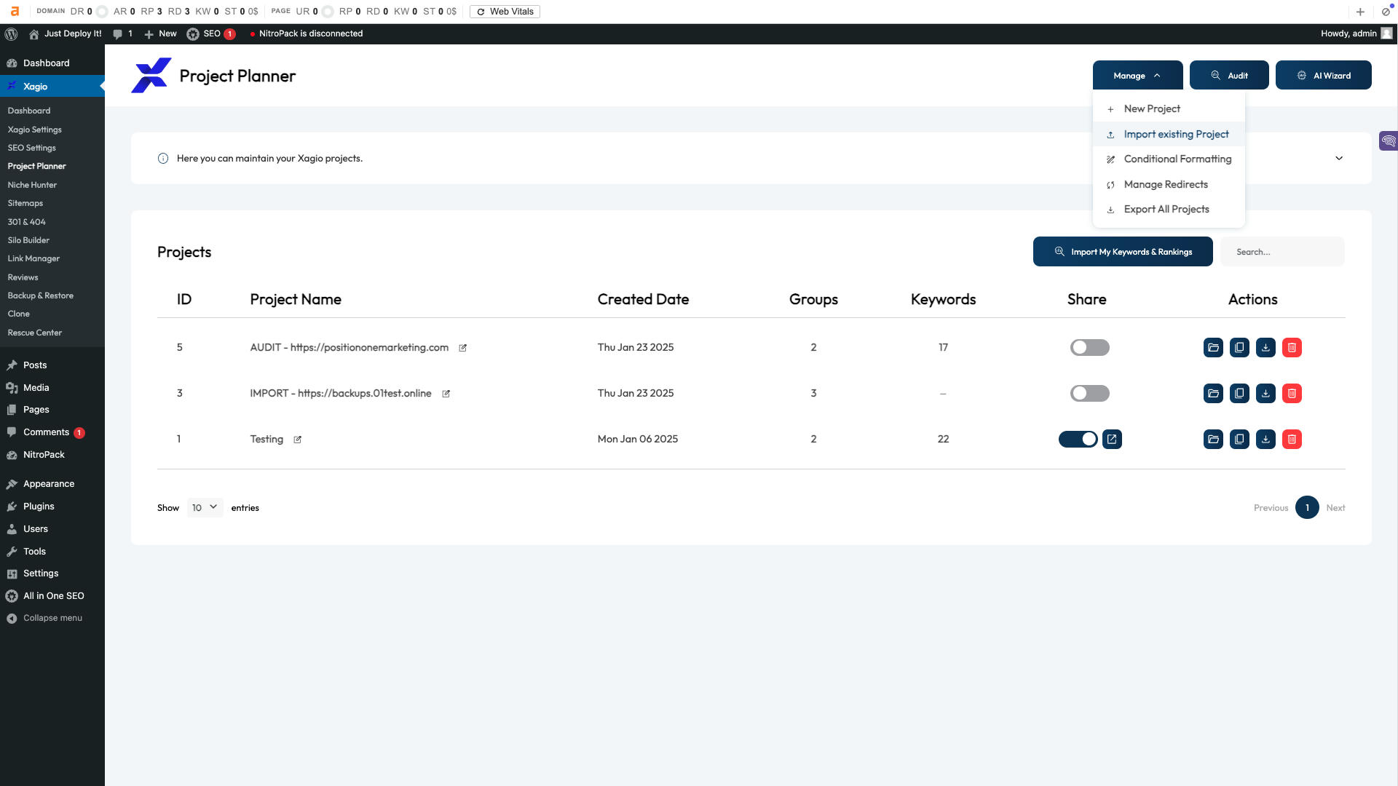
Task: Choose Import existing Project option
Action: pyautogui.click(x=1169, y=135)
